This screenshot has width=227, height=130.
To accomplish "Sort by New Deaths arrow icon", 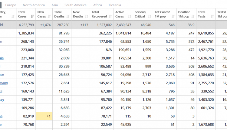I will coord(87,17).
